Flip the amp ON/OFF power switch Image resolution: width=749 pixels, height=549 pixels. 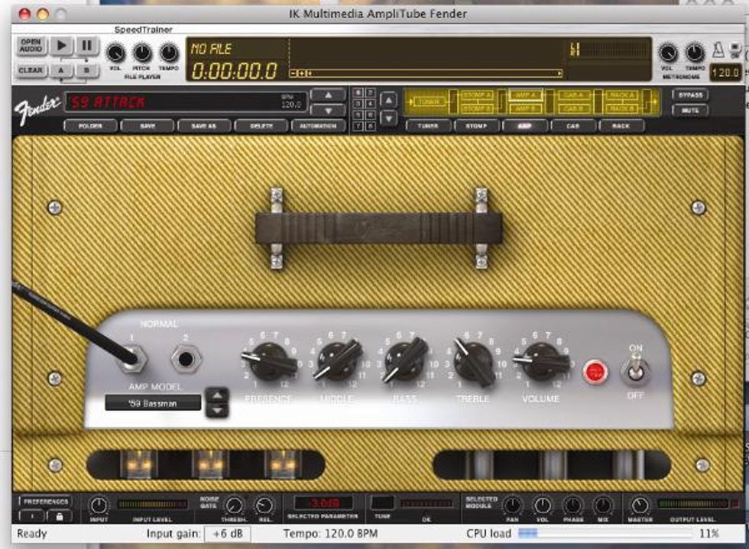coord(635,370)
